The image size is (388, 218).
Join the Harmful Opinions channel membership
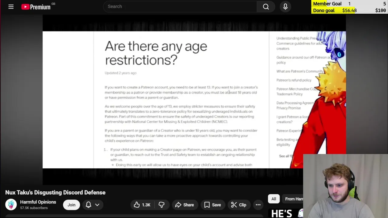[71, 205]
